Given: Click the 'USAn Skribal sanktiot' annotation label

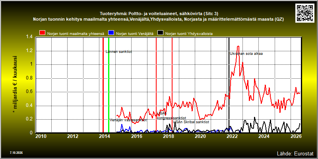Looking at the screenshot, I should 191,122.
